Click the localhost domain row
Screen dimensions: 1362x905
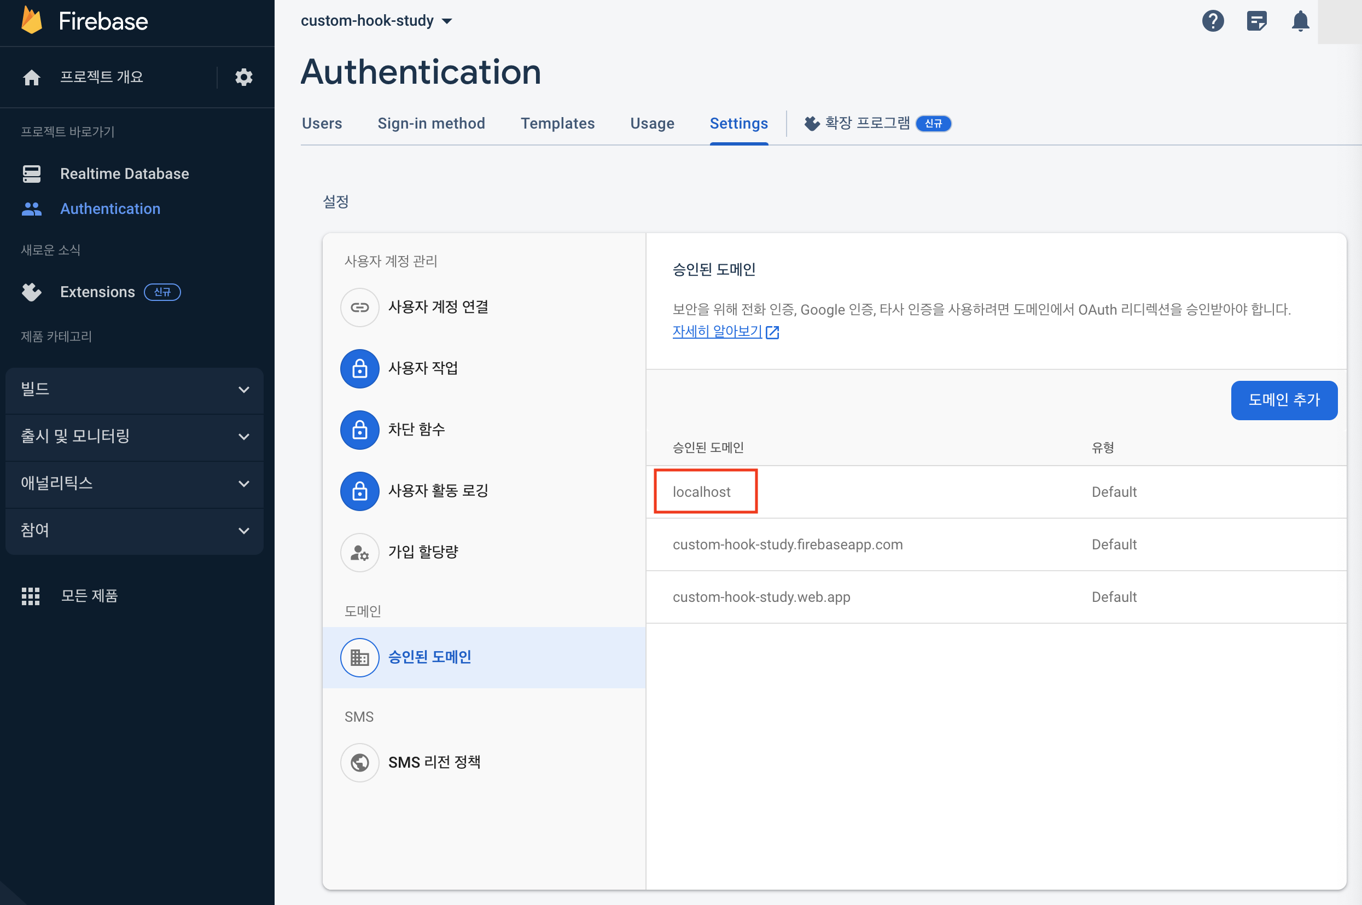pos(701,492)
